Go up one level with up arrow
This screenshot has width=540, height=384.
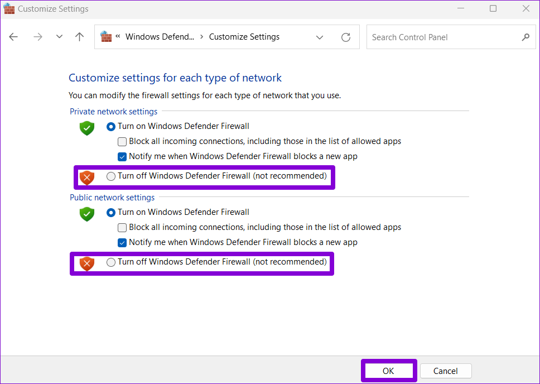pyautogui.click(x=80, y=37)
